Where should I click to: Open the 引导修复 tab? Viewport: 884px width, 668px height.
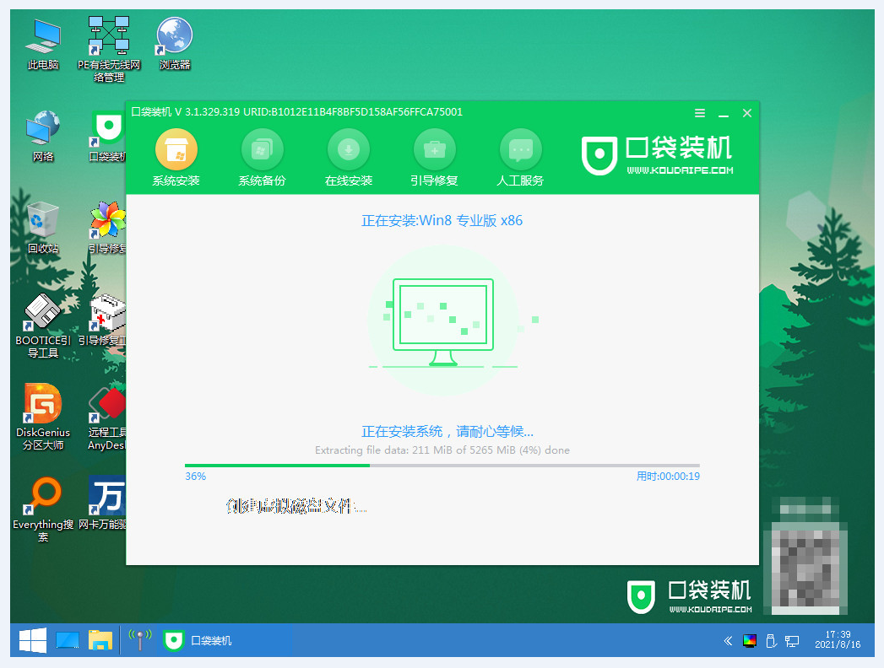point(434,158)
